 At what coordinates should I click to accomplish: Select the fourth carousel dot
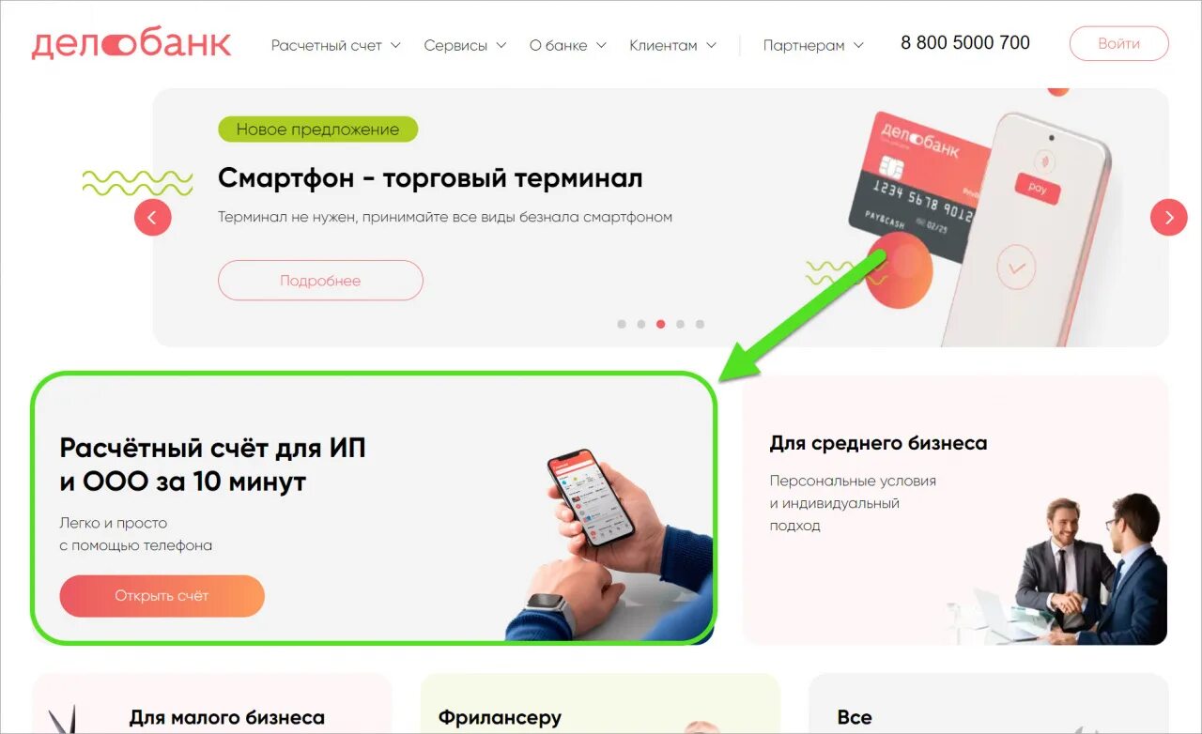680,324
